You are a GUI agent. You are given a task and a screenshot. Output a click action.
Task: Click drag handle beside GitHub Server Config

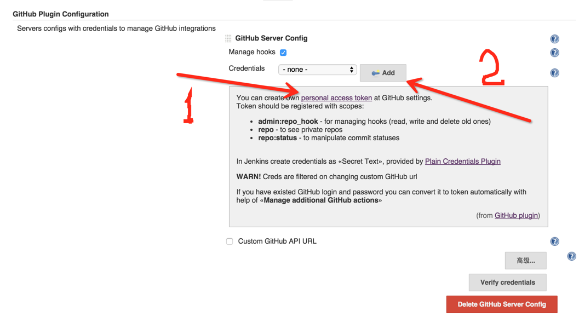[228, 38]
